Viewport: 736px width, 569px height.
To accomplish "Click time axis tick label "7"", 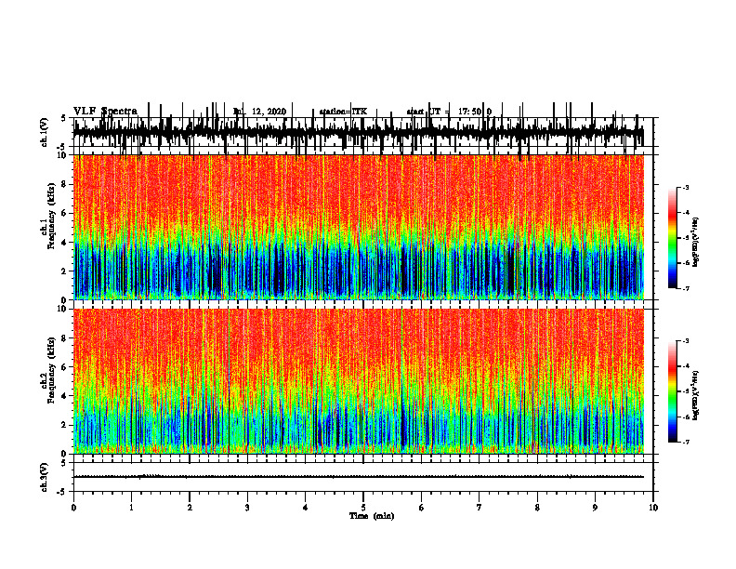I will [480, 508].
